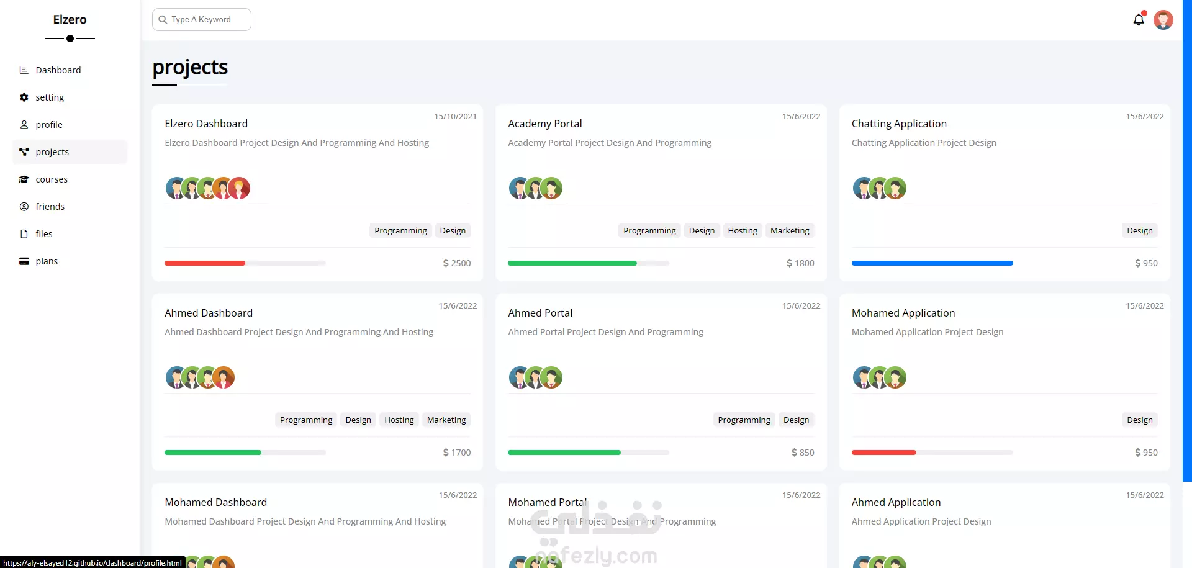Open Dashboard in the sidebar
This screenshot has height=568, width=1192.
click(x=70, y=70)
